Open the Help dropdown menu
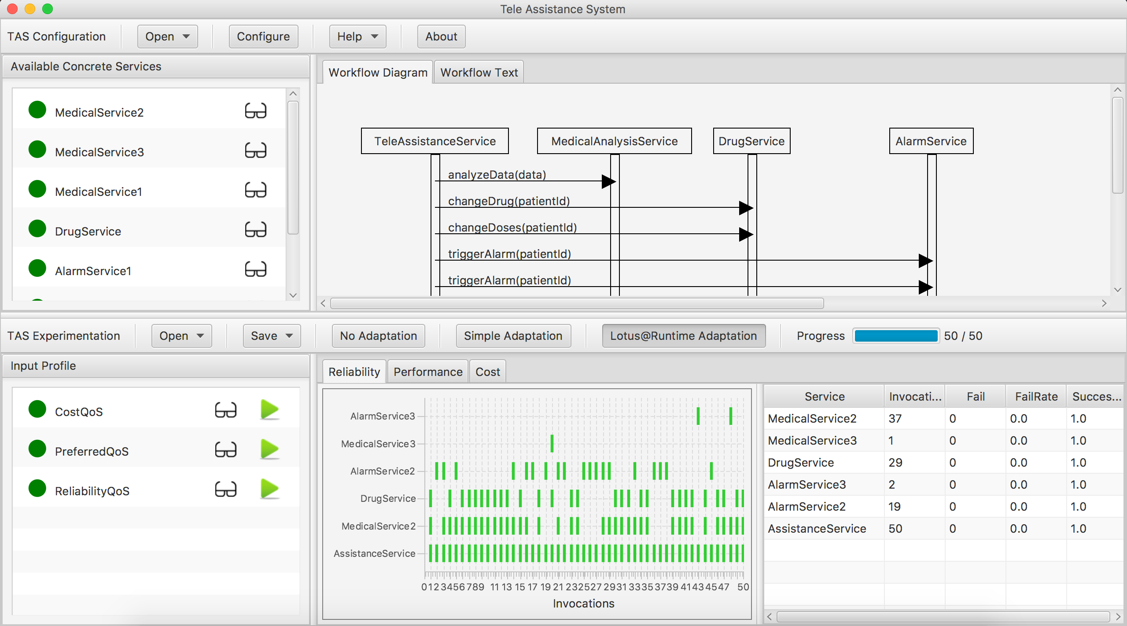This screenshot has width=1127, height=626. point(357,37)
